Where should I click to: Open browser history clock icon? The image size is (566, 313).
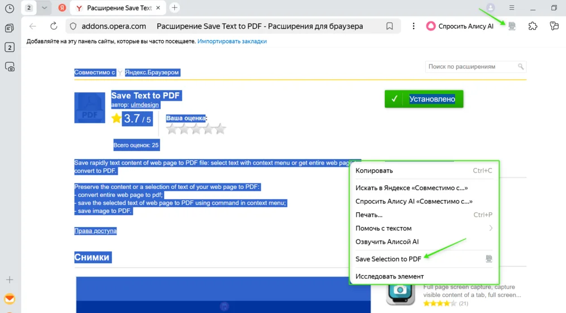10,8
